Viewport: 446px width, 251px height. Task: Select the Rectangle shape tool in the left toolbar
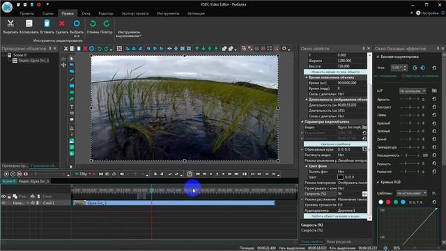point(72,86)
